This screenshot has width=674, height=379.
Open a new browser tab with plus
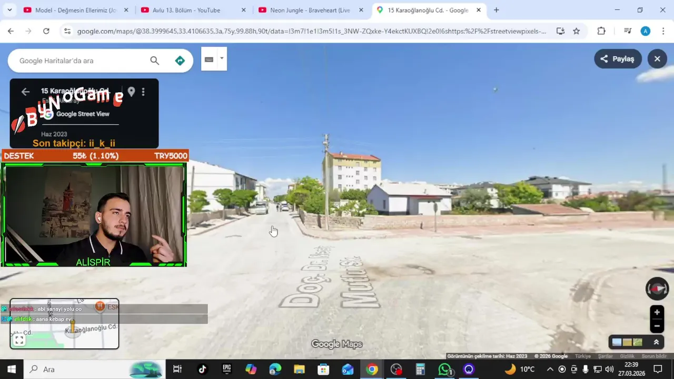[x=496, y=10]
